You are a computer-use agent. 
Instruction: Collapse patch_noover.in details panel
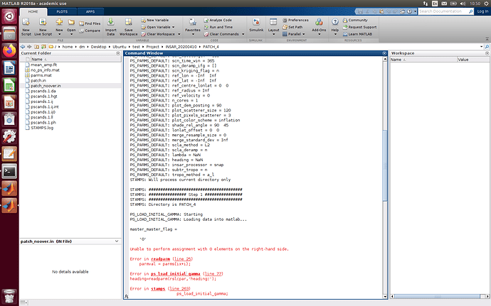tap(117, 241)
